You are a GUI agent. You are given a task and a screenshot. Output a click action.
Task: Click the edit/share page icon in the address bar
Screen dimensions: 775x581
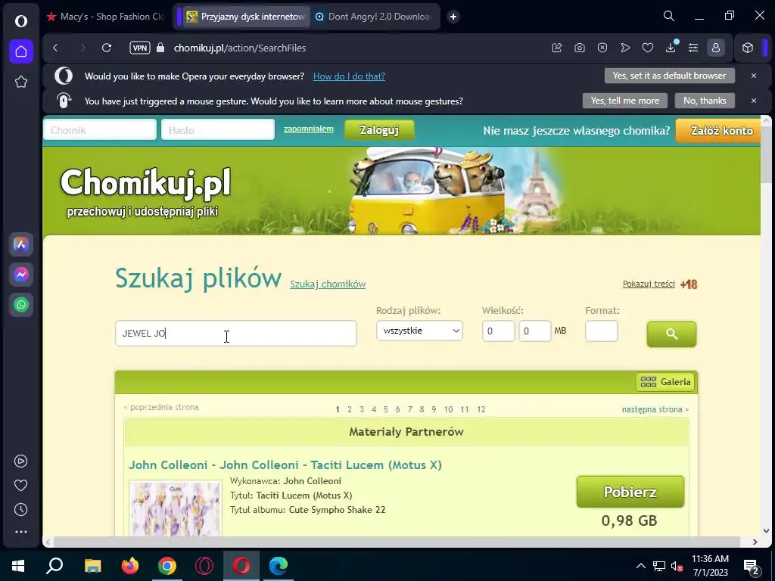556,48
